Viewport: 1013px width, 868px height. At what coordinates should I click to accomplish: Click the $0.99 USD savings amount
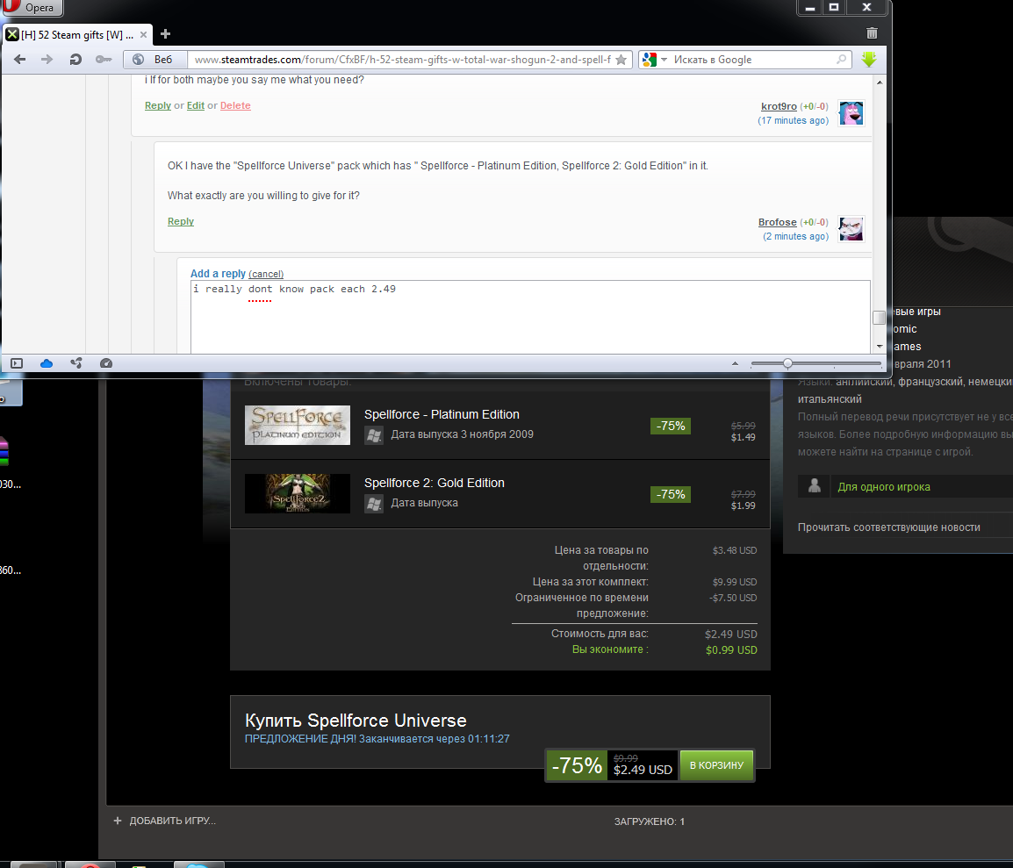(x=731, y=650)
